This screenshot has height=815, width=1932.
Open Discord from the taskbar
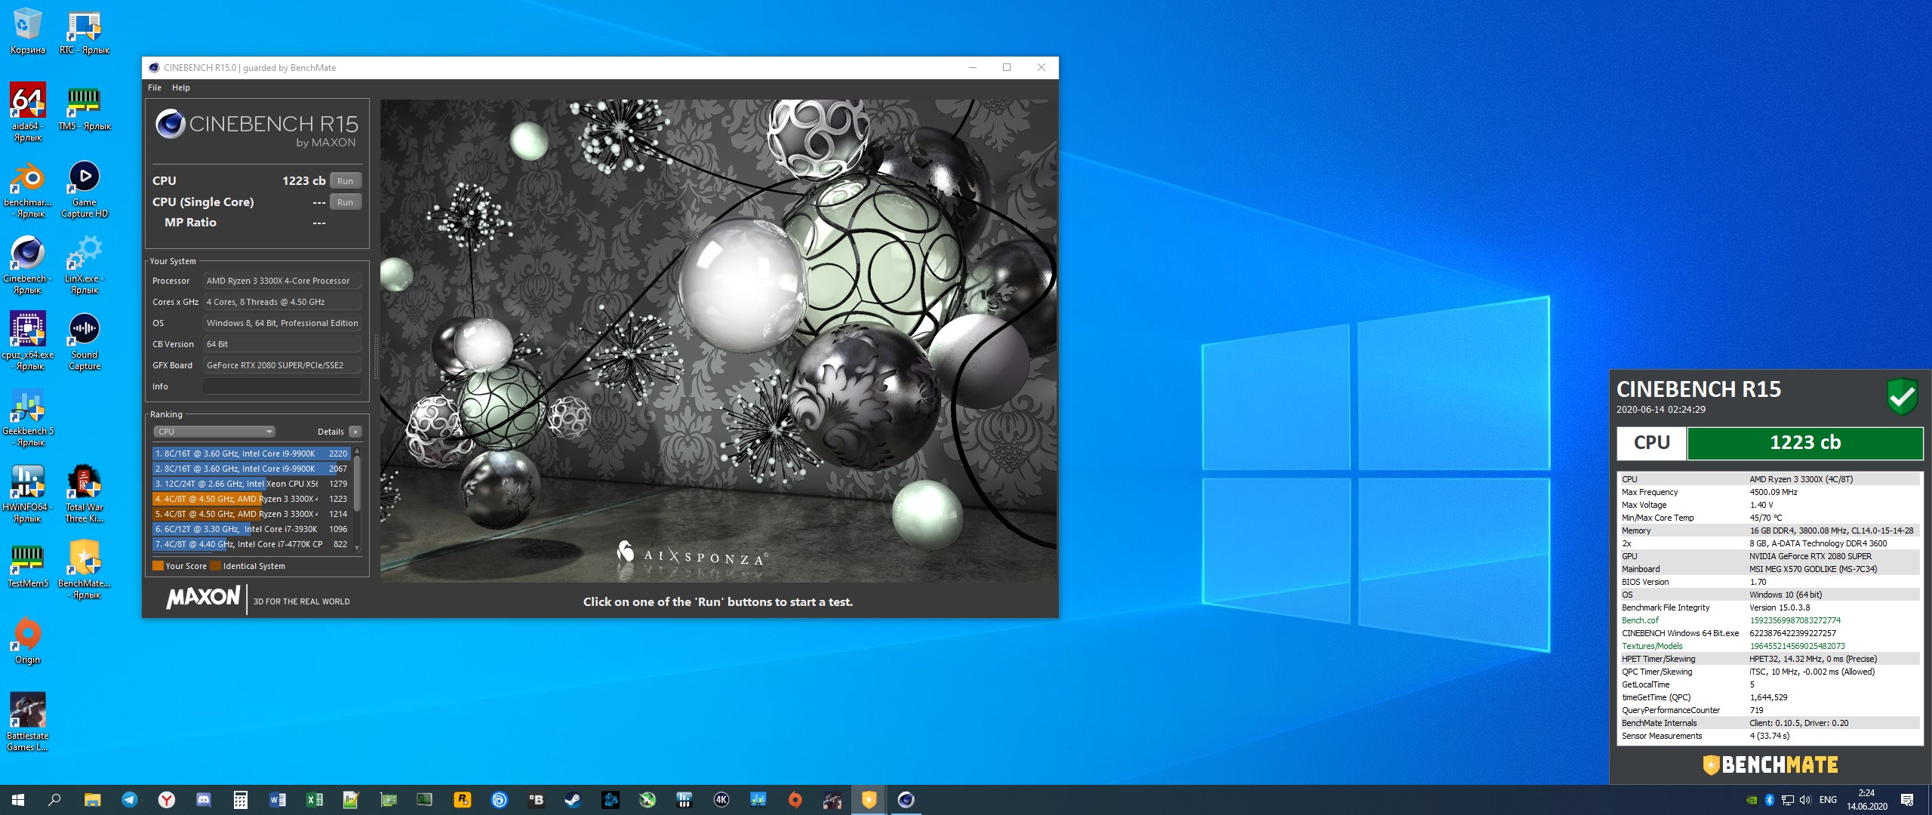[203, 800]
